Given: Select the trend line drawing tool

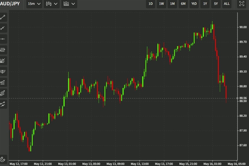Looking at the screenshot, I should (3, 17).
